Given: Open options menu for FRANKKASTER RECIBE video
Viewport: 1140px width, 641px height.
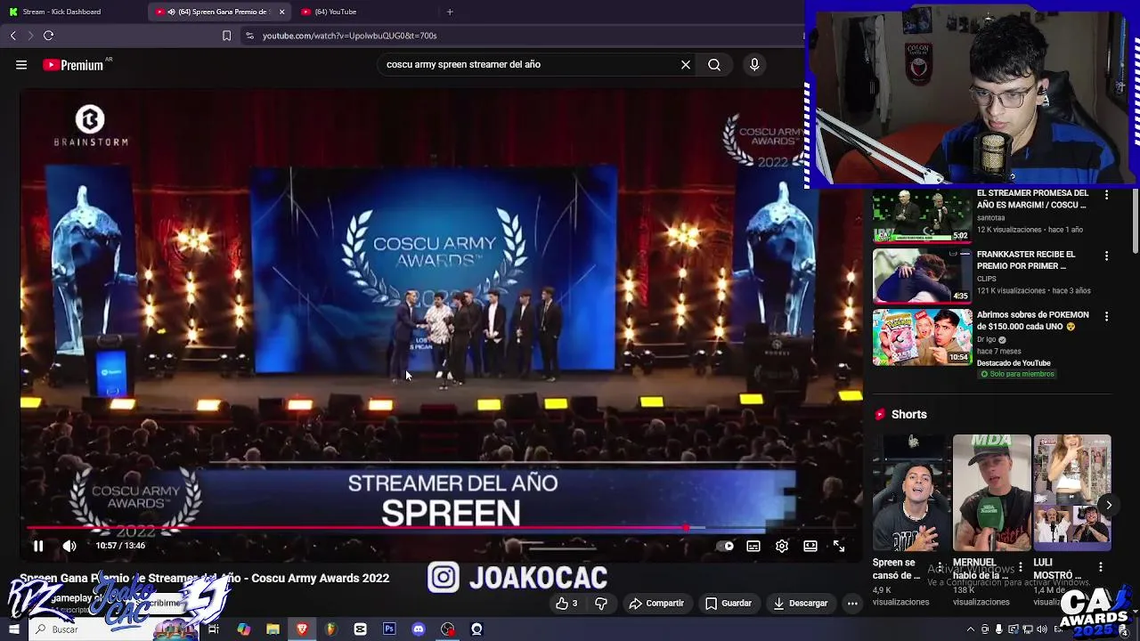Looking at the screenshot, I should point(1106,256).
